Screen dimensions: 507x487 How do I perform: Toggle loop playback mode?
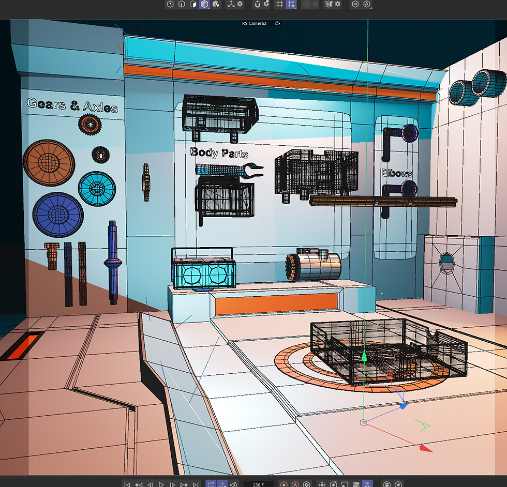click(x=211, y=484)
